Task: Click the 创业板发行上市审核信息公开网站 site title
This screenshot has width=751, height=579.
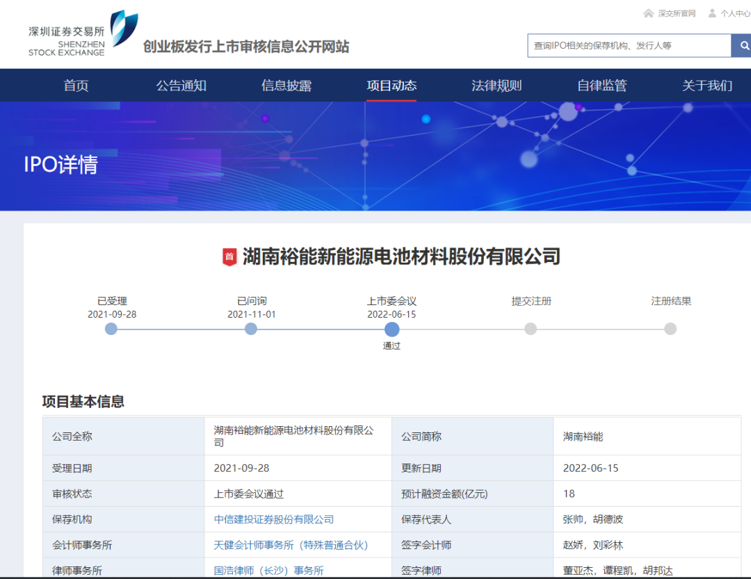Action: [246, 47]
